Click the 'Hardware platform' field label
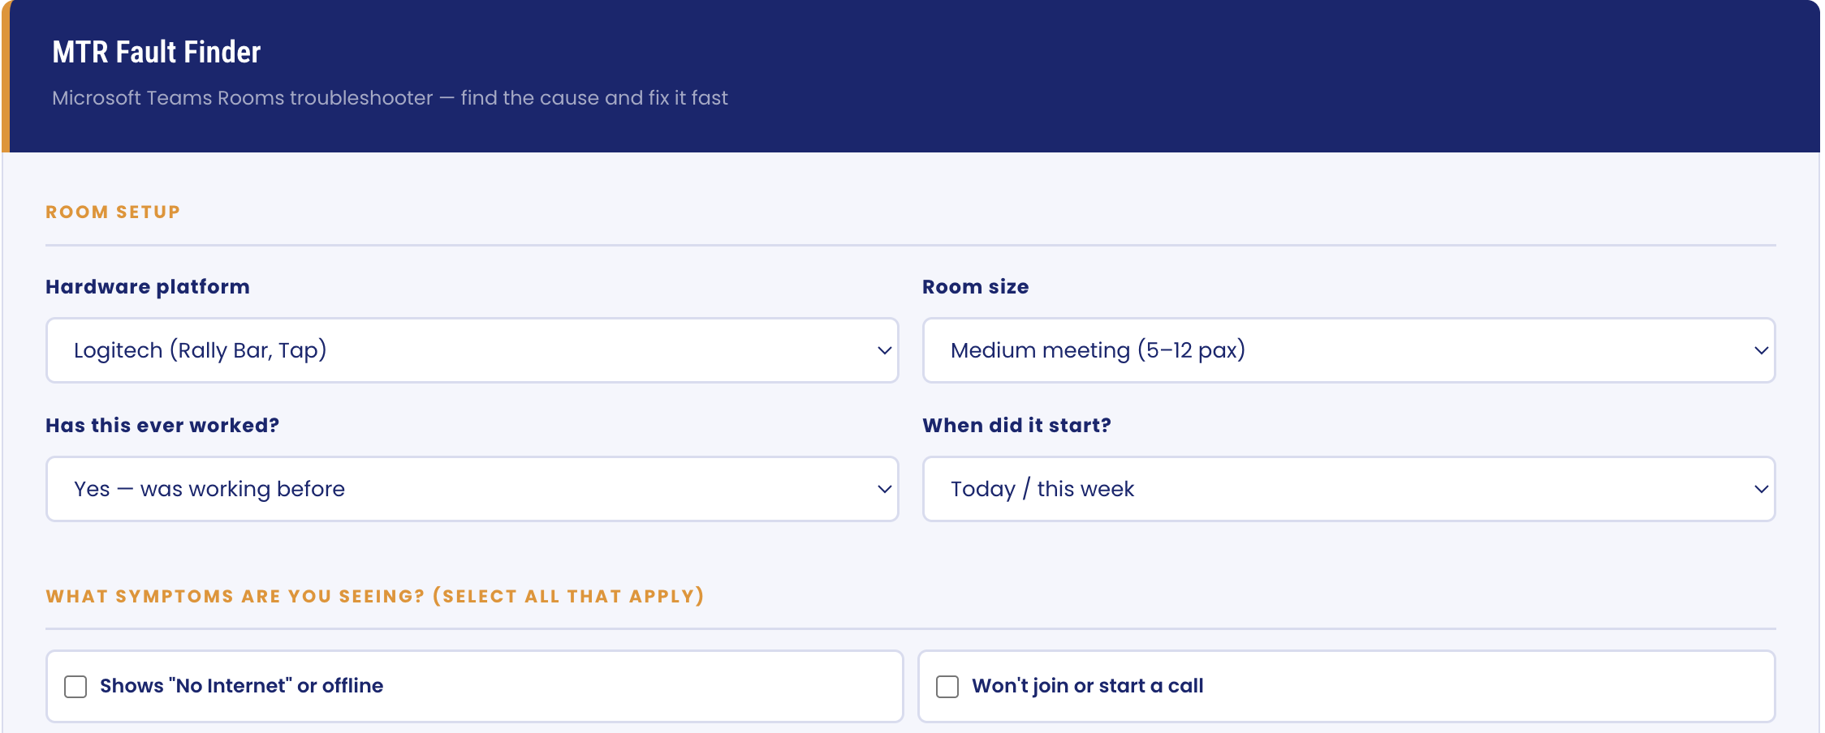 point(148,287)
